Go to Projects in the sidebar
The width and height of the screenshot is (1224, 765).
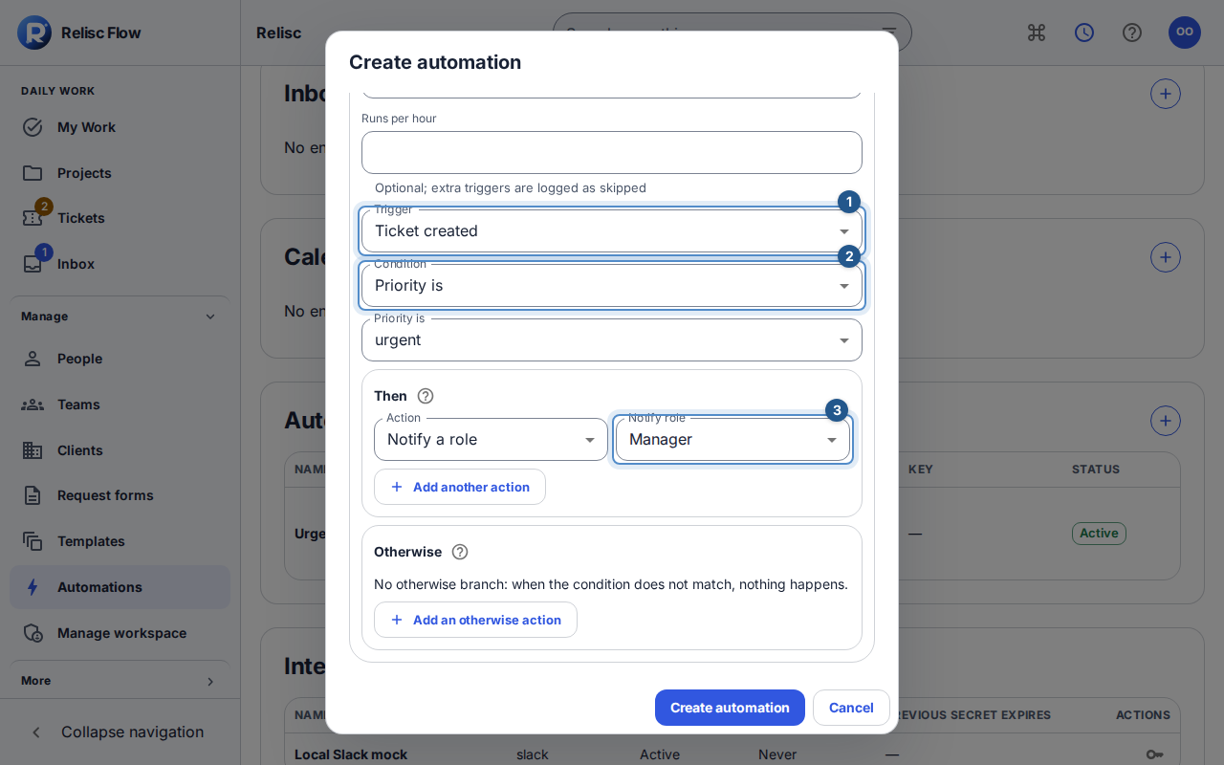pyautogui.click(x=120, y=173)
